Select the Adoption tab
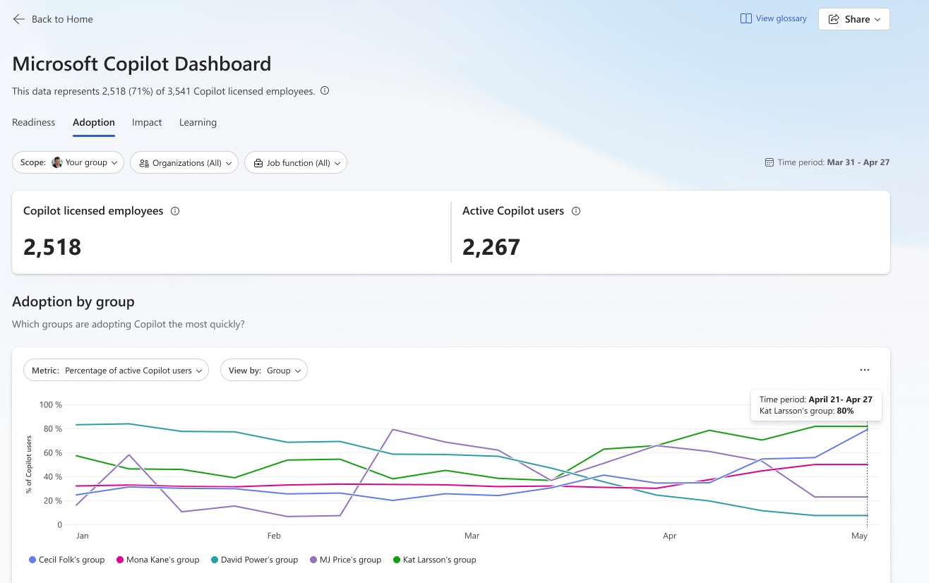This screenshot has height=583, width=929. click(94, 123)
